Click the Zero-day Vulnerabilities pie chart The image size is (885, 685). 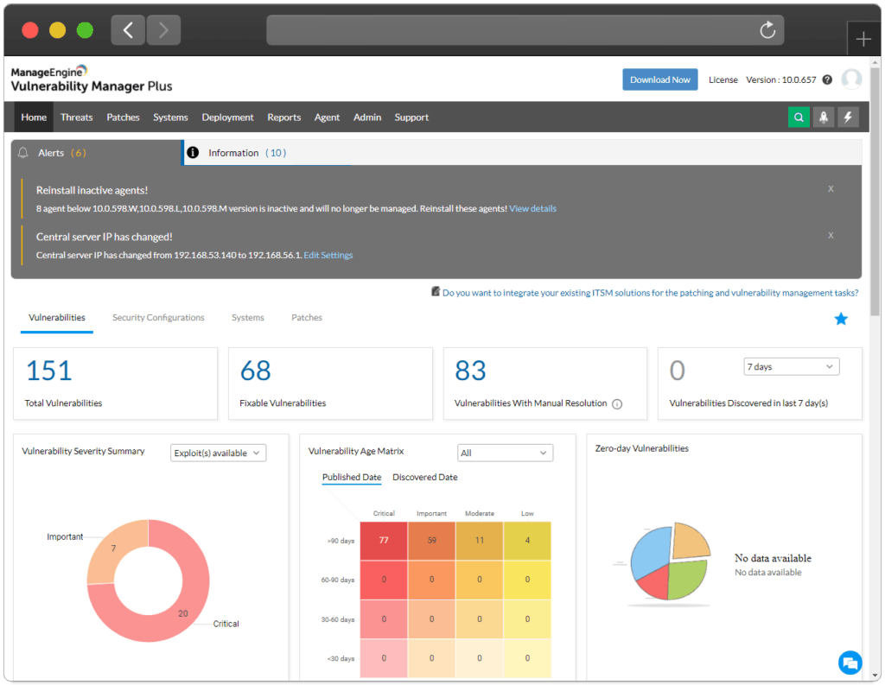[670, 561]
